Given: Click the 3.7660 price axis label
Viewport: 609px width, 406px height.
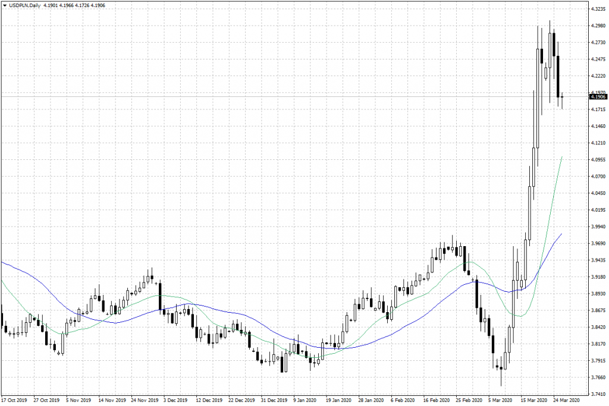Looking at the screenshot, I should [x=598, y=377].
